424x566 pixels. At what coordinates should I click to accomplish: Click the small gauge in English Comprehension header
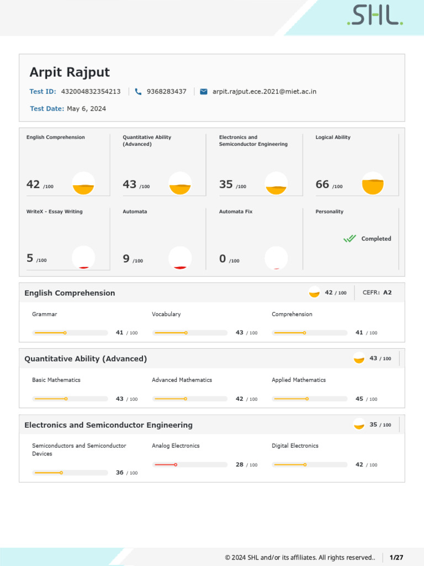click(315, 292)
